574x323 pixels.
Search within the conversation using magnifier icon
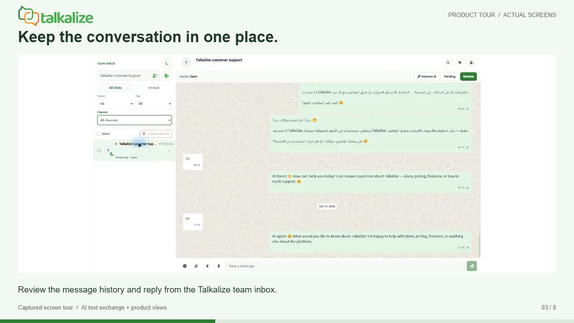pos(448,63)
